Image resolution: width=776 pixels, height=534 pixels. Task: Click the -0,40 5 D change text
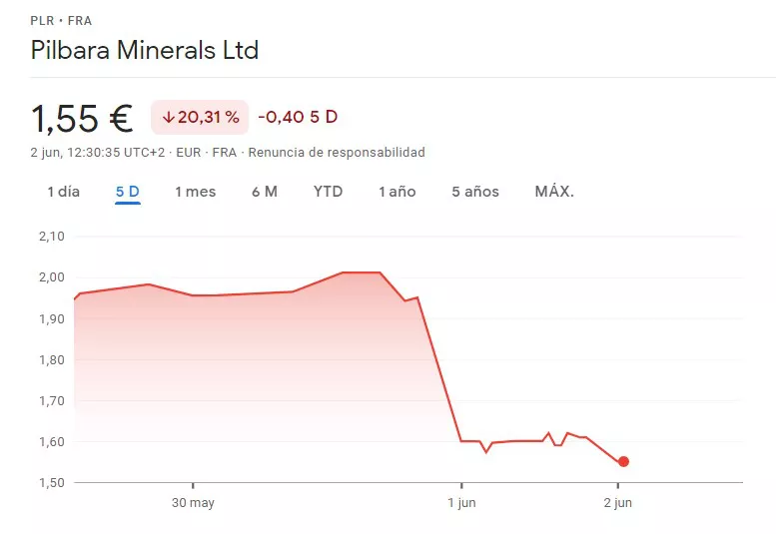[x=298, y=118]
